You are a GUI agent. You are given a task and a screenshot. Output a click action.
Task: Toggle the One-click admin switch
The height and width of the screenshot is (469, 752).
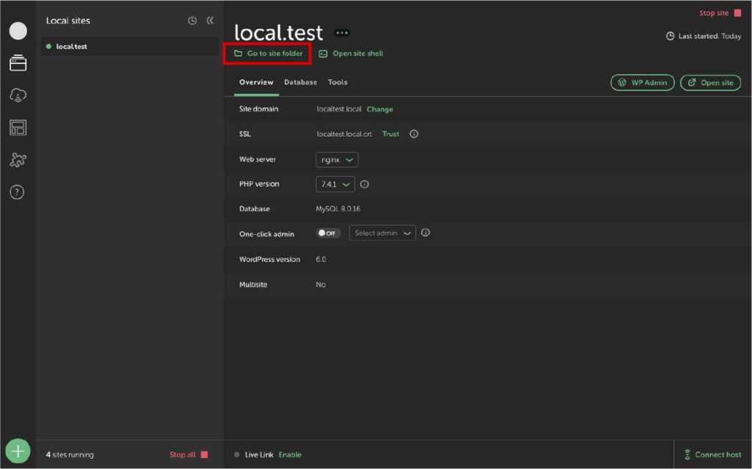point(328,233)
